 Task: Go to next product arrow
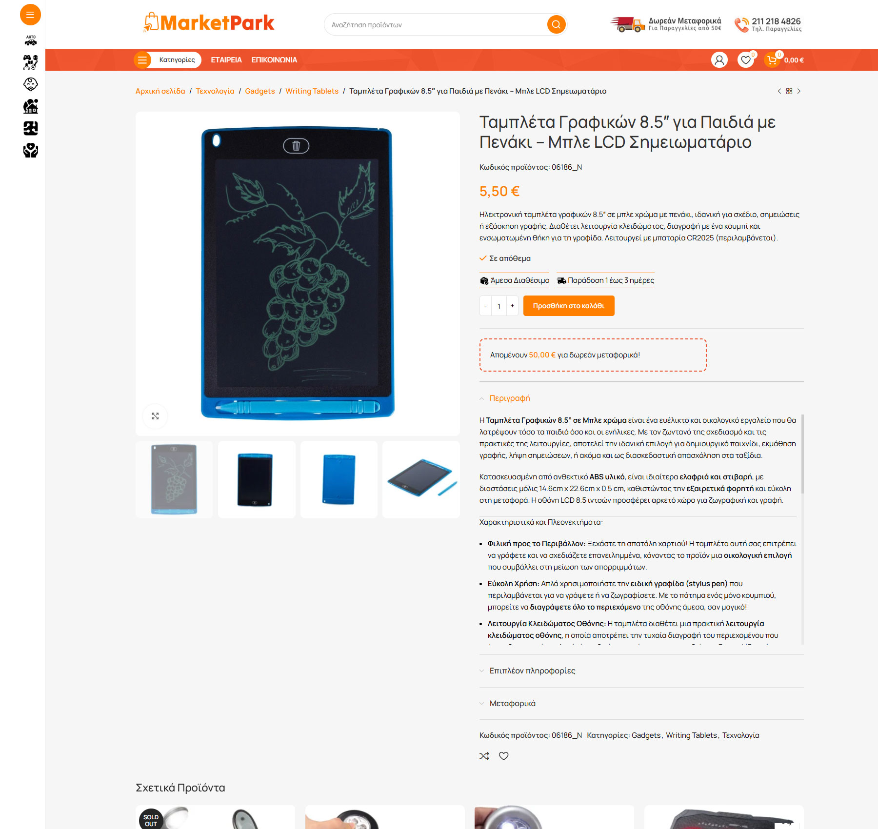(x=799, y=91)
